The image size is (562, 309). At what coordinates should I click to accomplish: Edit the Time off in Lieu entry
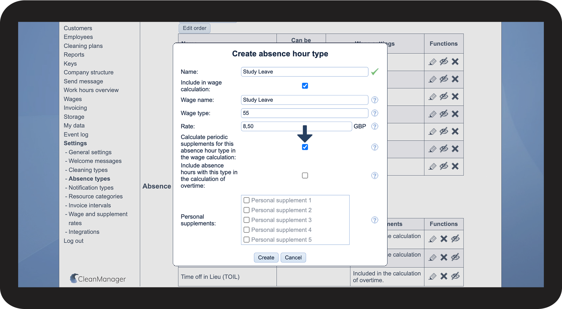(432, 276)
